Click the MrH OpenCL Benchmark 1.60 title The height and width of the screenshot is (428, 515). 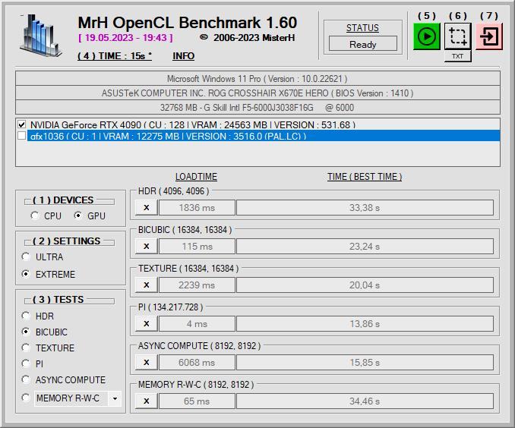(x=187, y=23)
